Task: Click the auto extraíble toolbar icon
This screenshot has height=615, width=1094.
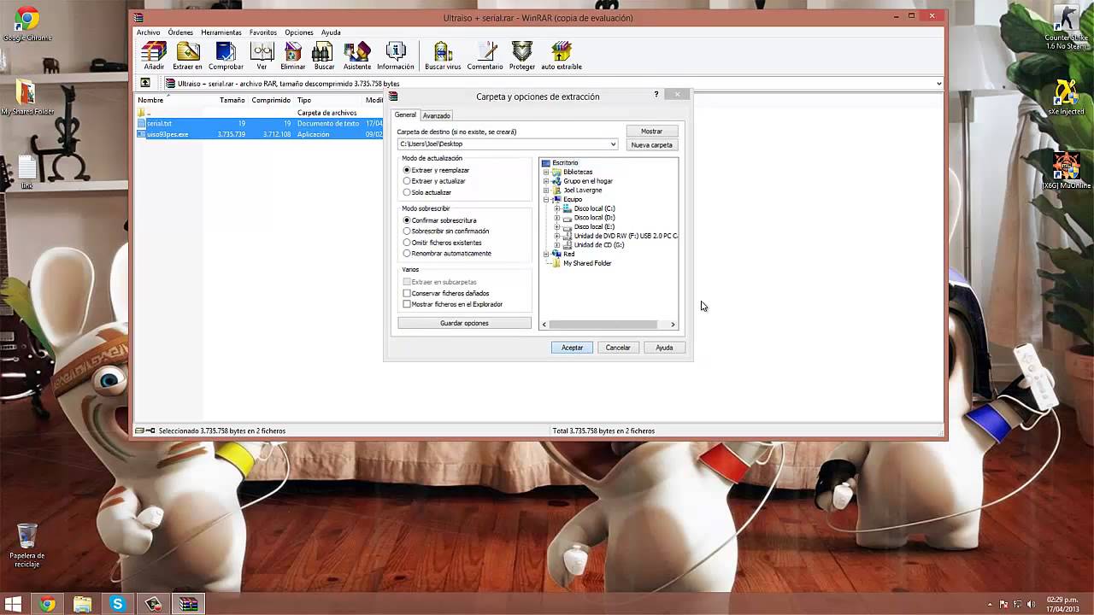Action: 562,56
